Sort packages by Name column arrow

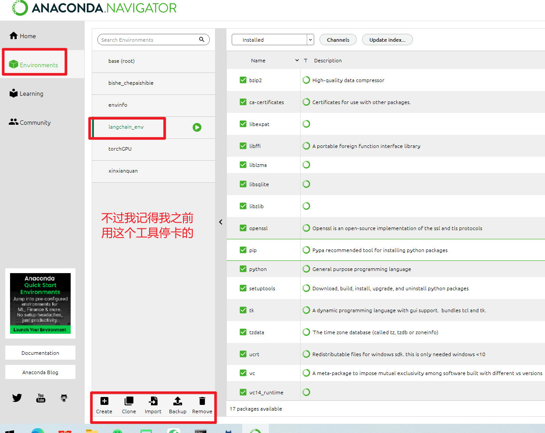(x=297, y=60)
